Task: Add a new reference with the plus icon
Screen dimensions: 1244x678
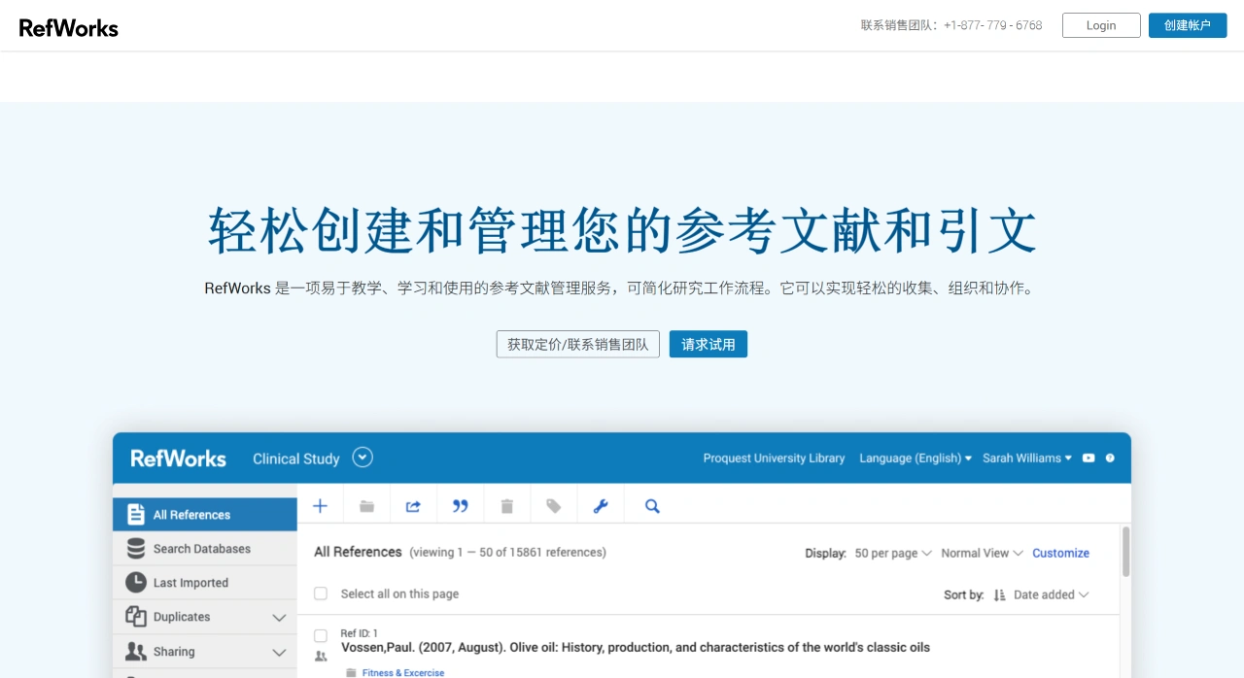Action: pos(320,505)
